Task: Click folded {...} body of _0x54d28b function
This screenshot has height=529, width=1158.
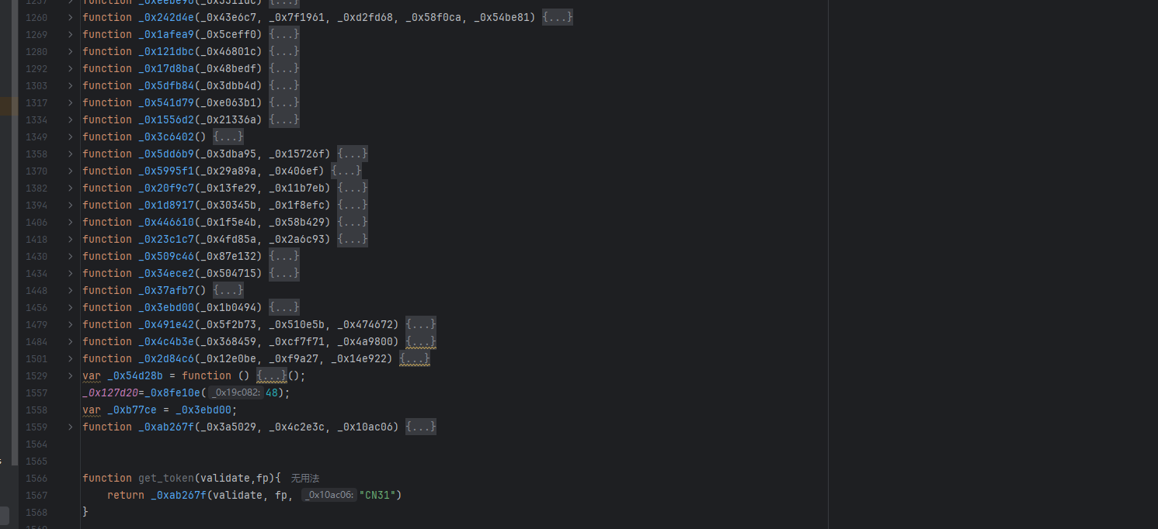Action: tap(272, 375)
